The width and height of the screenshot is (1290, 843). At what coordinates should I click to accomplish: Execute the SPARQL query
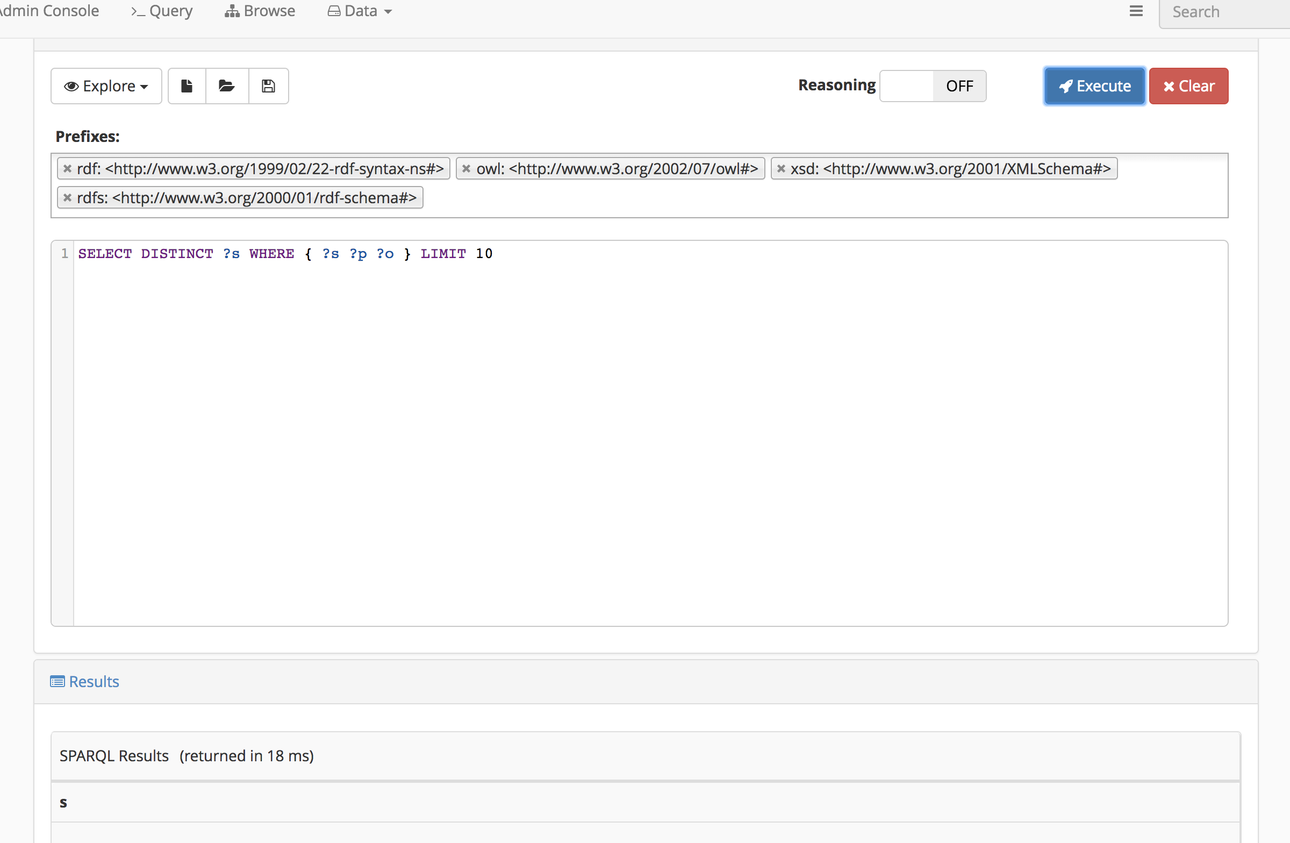tap(1094, 85)
